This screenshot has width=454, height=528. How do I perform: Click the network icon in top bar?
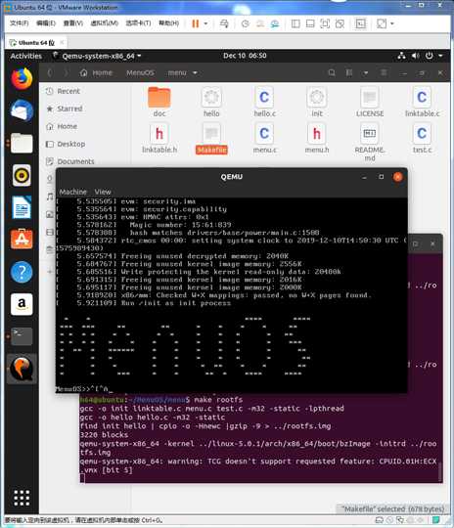point(401,56)
